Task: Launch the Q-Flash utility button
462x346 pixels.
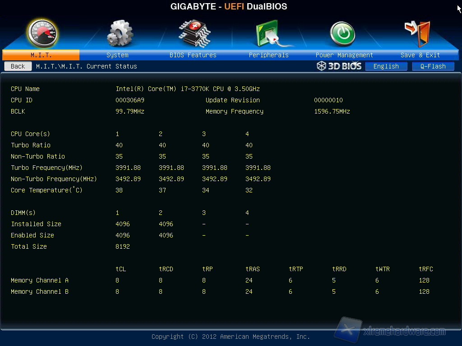Action: coord(433,66)
